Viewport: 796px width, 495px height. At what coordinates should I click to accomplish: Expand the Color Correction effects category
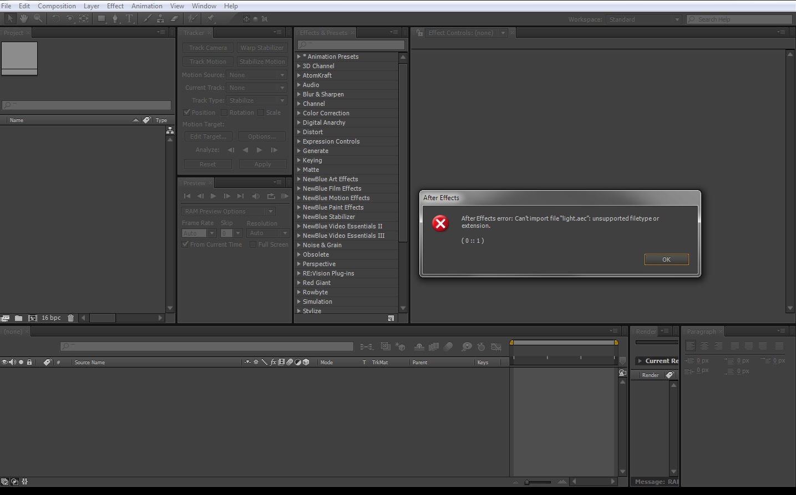pos(299,113)
